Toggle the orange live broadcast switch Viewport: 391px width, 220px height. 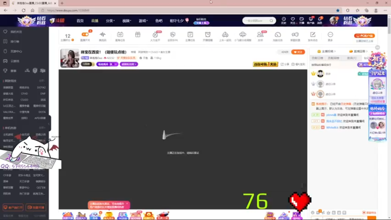coord(85,34)
